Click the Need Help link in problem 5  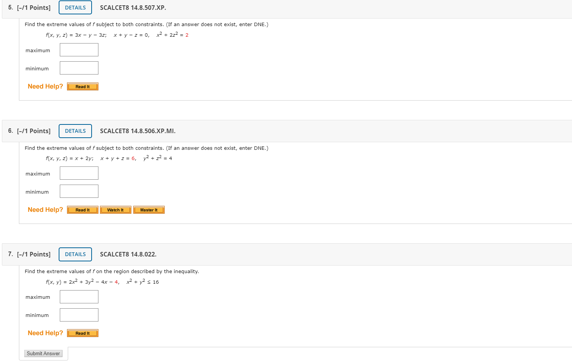(45, 86)
